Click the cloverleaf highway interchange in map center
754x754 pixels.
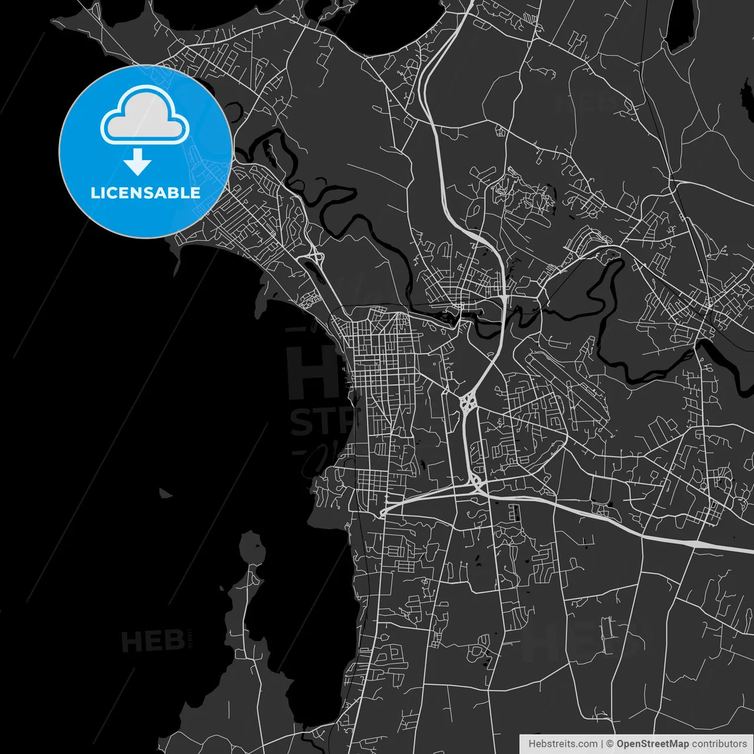pyautogui.click(x=468, y=403)
